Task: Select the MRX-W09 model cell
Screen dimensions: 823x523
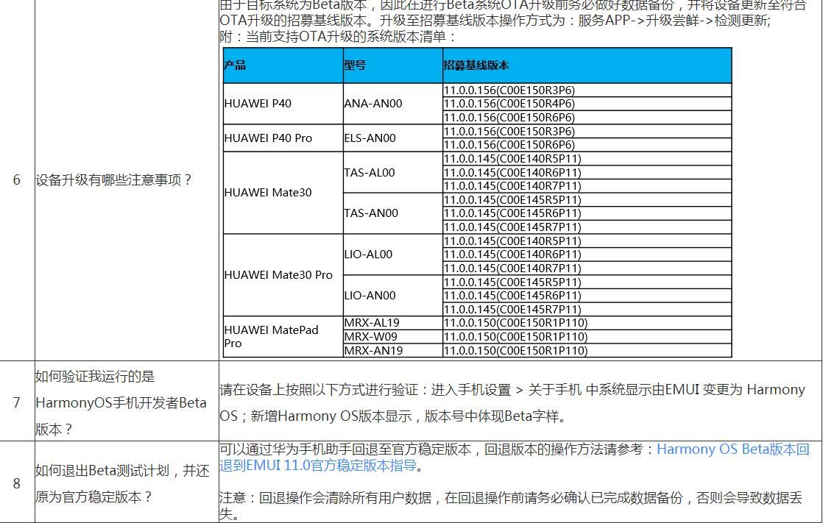Action: click(x=392, y=336)
